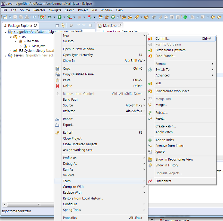Screen dimensions: 223x221
Task: Click the New Java Package toolbar icon
Action: tap(107, 17)
